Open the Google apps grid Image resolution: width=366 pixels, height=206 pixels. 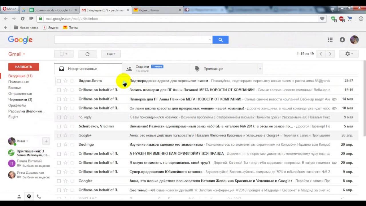click(x=330, y=40)
